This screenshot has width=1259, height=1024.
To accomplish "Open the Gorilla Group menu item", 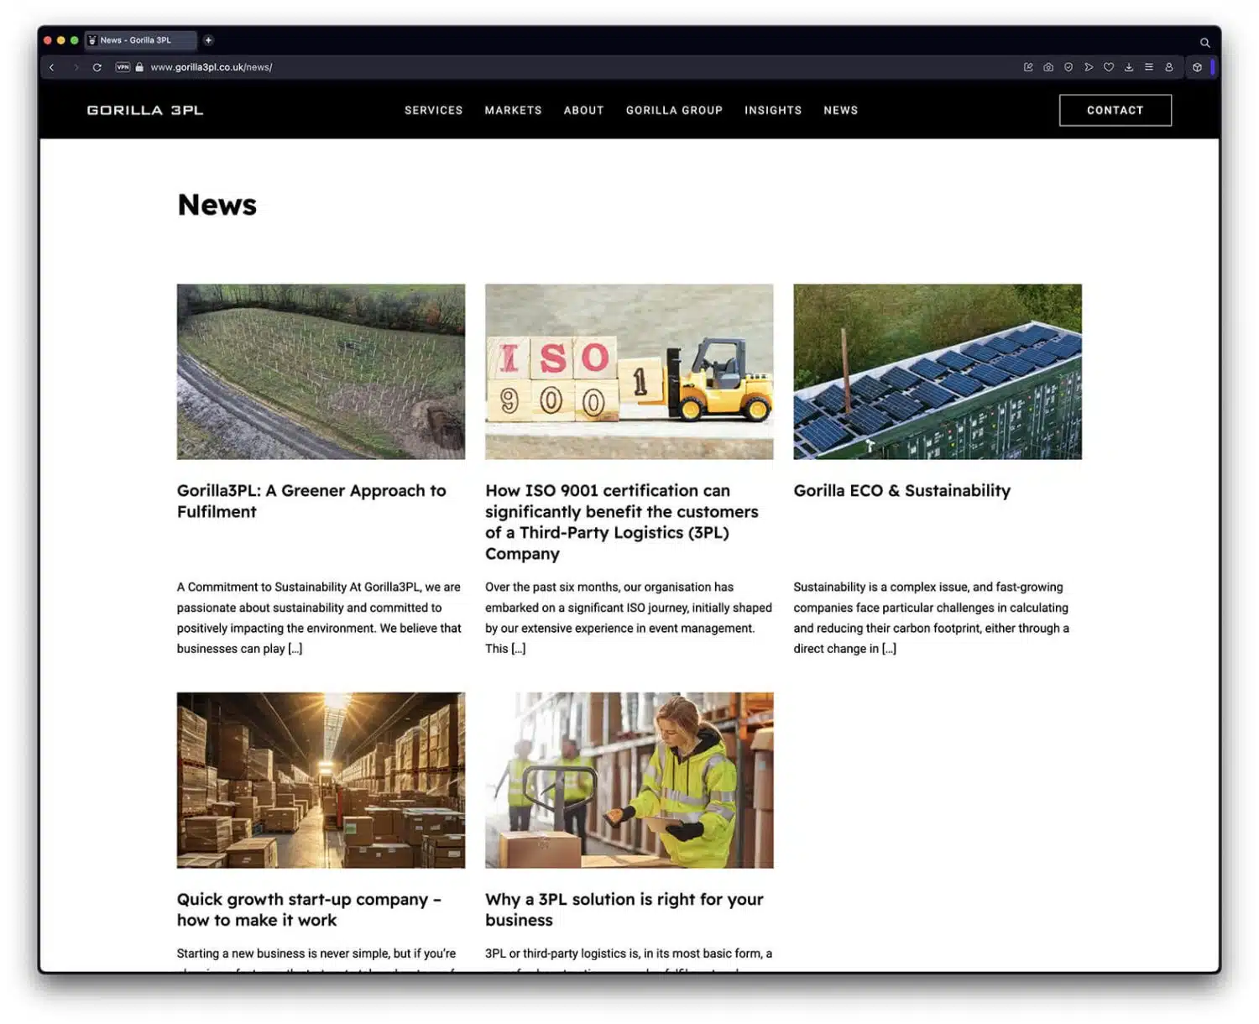I will tap(674, 110).
